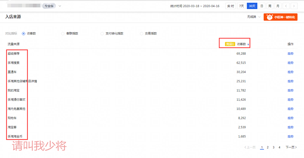
Task: Sort by 访客数 column arrow
Action: click(249, 44)
